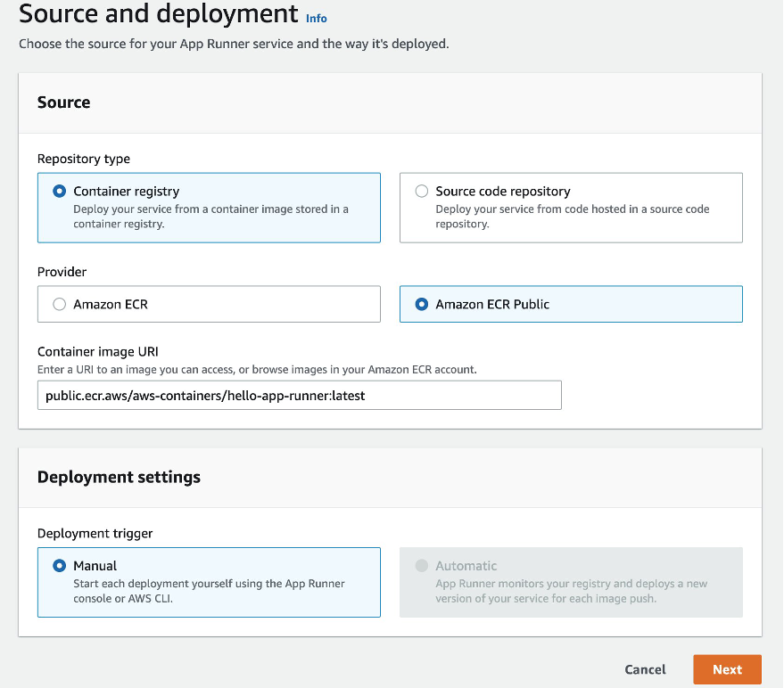Click the Manual deployment option card
This screenshot has height=688, width=784.
click(209, 582)
